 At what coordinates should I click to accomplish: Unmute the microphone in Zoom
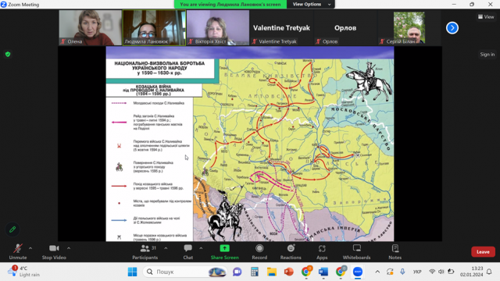coord(18,251)
